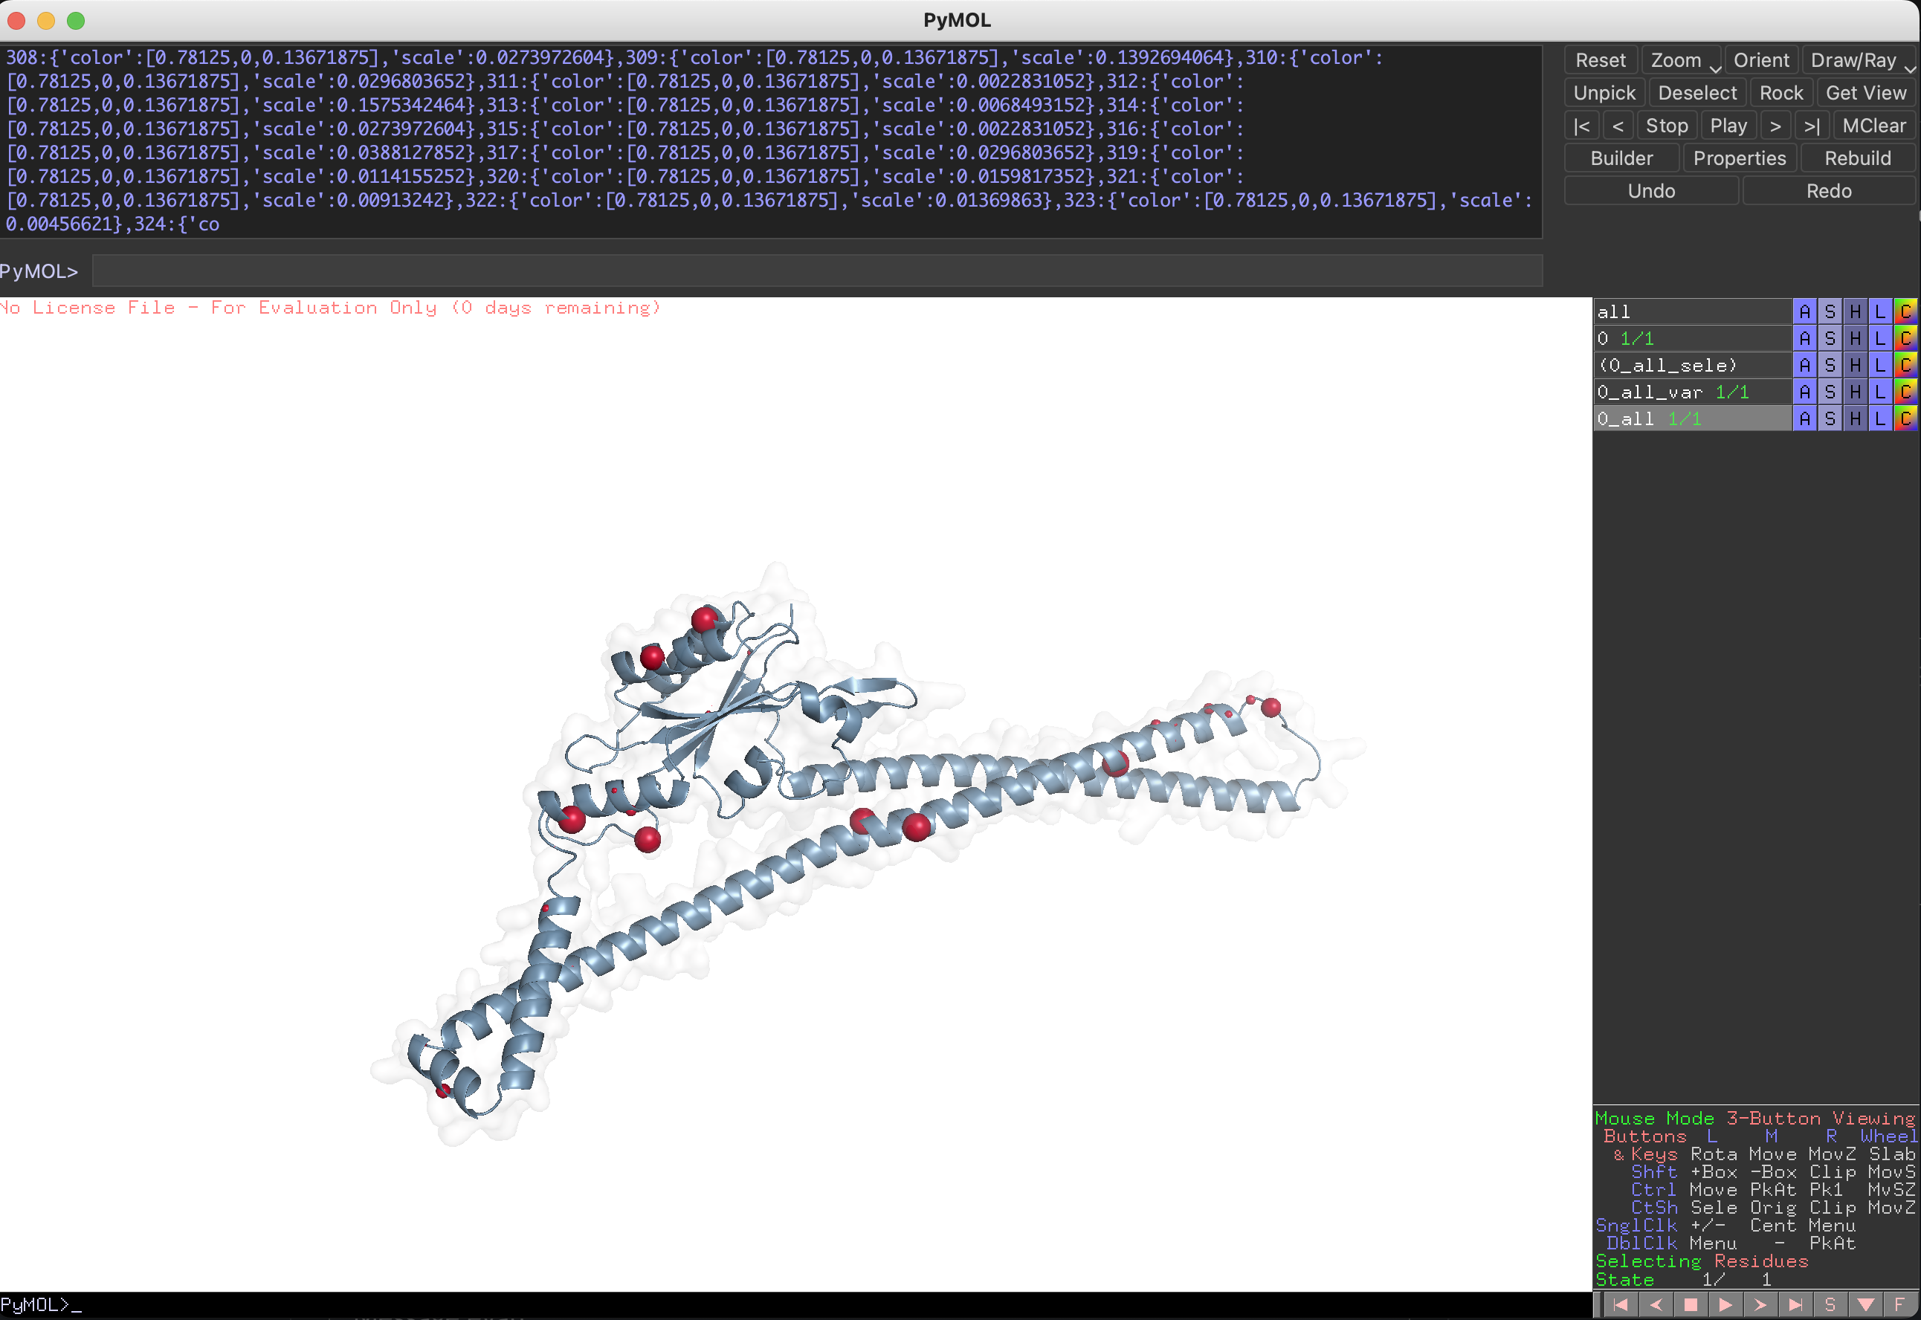Open the L label icon for all row
1921x1320 pixels.
click(x=1879, y=312)
